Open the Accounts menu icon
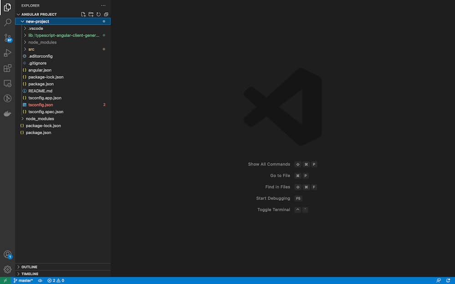 pos(7,255)
